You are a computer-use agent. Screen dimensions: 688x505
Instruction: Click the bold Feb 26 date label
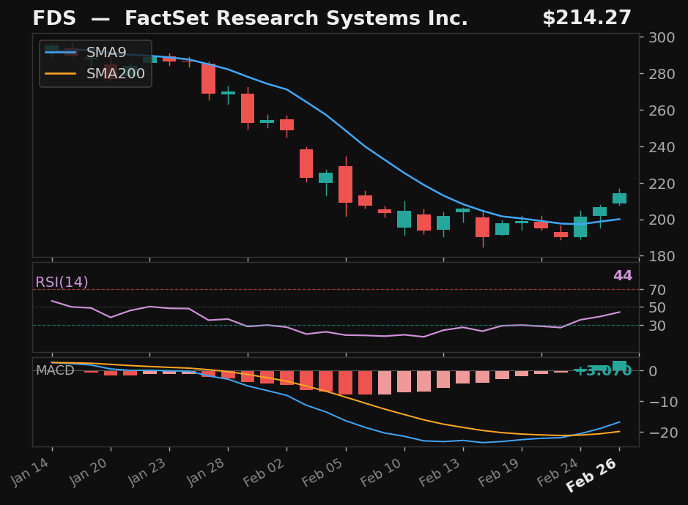click(591, 475)
